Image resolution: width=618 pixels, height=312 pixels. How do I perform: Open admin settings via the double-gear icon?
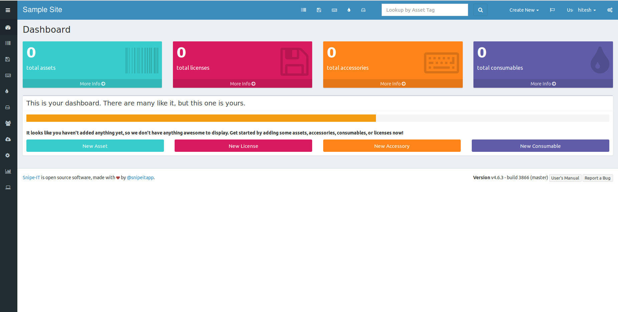pos(610,10)
